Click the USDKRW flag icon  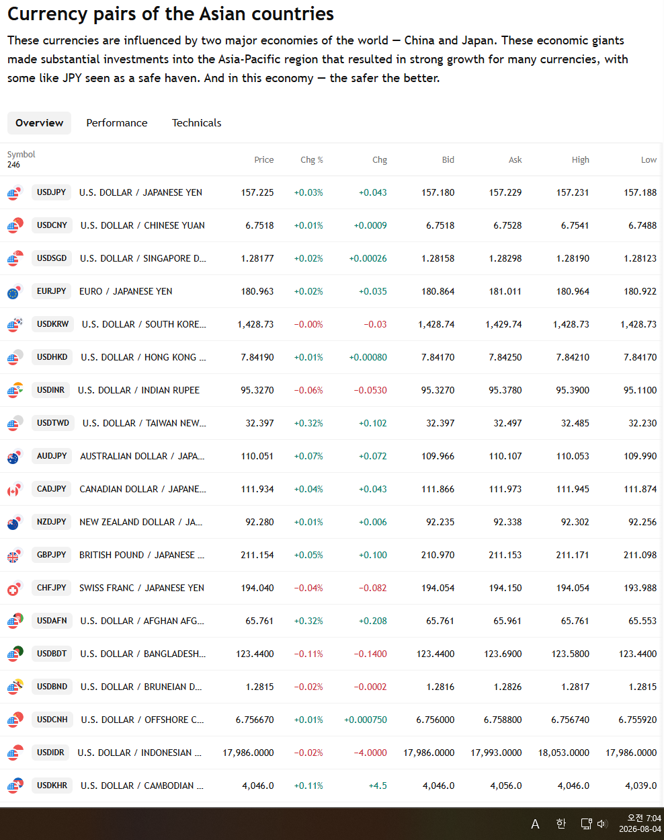pos(15,325)
